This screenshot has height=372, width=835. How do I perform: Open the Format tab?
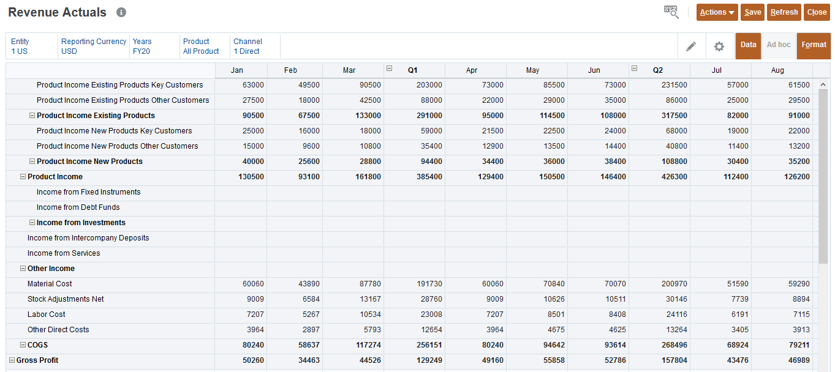(814, 45)
